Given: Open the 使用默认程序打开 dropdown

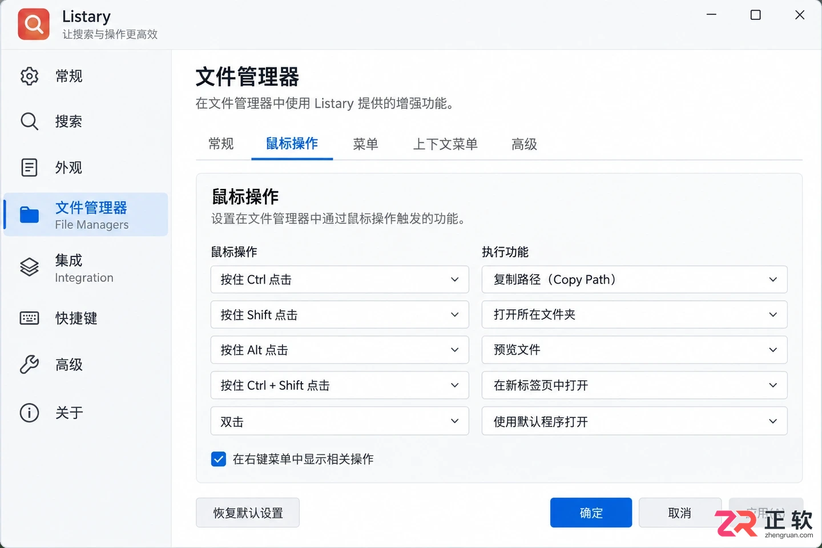Looking at the screenshot, I should [x=634, y=421].
